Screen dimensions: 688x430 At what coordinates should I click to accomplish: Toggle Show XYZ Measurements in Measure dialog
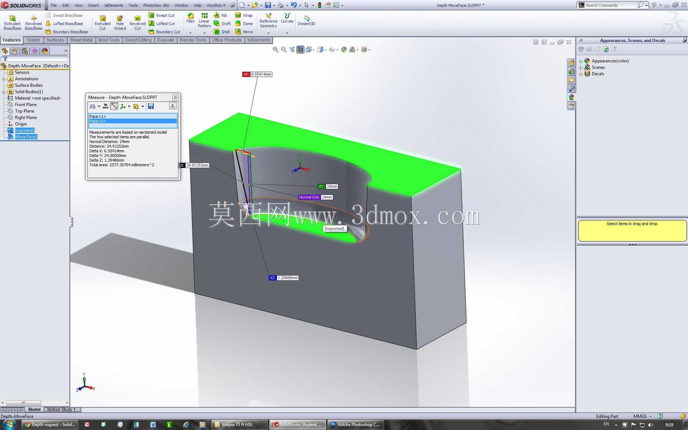[x=114, y=106]
